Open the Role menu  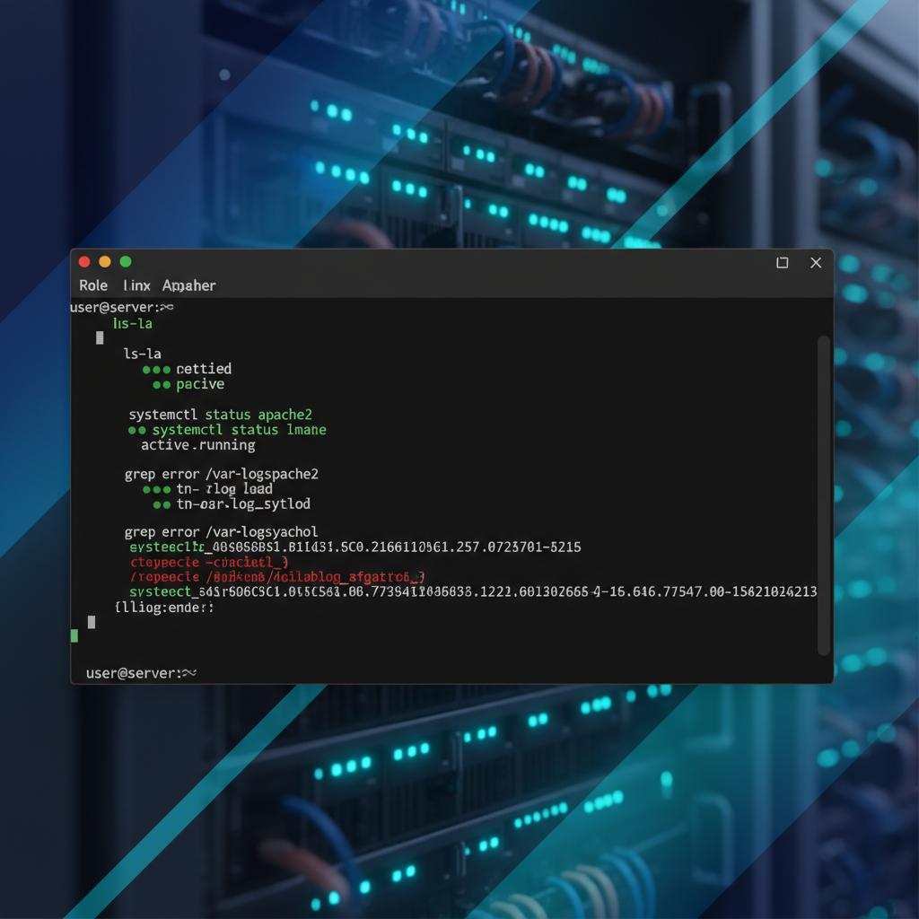(x=92, y=285)
